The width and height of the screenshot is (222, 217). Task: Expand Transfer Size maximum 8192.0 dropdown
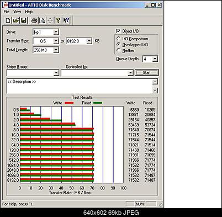[89, 41]
